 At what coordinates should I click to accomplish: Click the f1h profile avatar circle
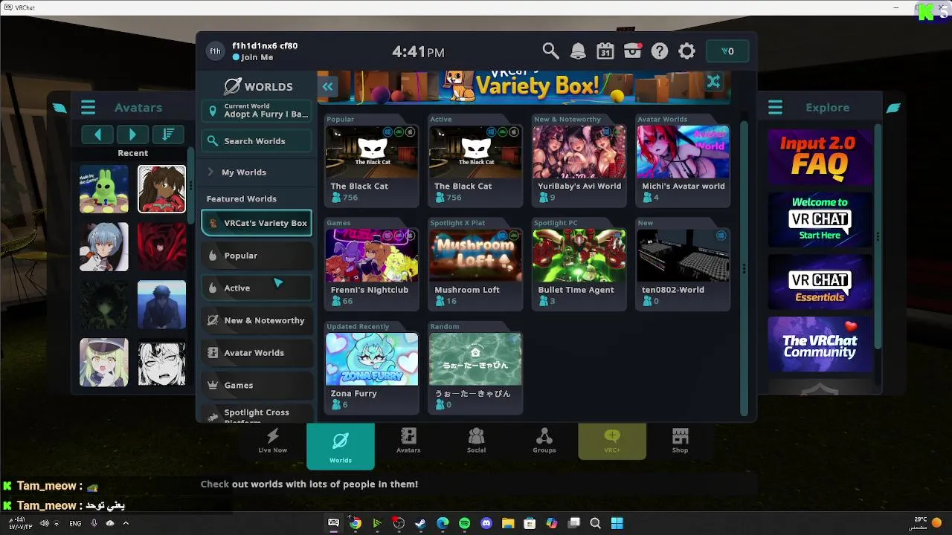point(215,51)
